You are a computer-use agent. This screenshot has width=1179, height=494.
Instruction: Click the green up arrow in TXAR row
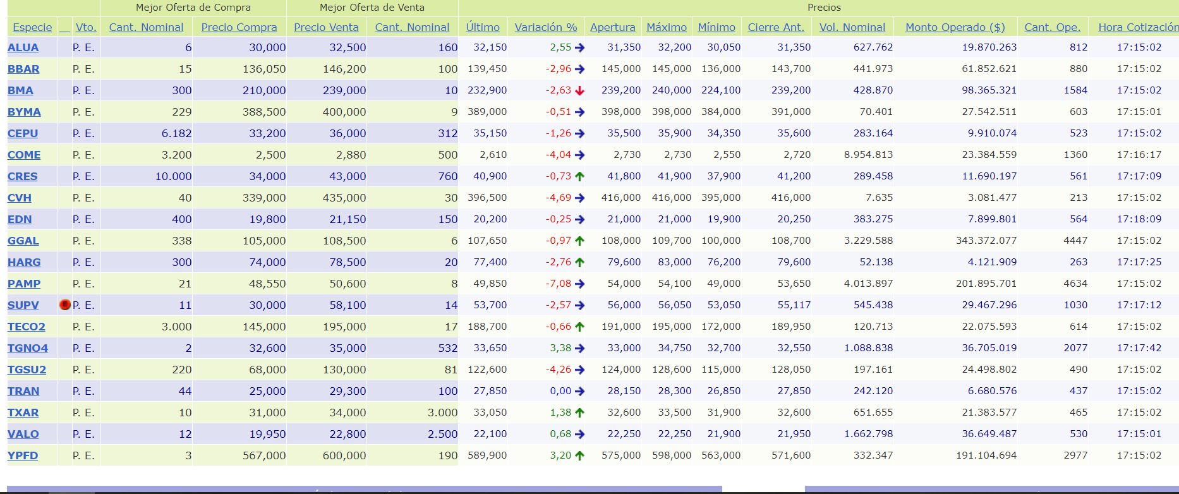click(x=580, y=413)
